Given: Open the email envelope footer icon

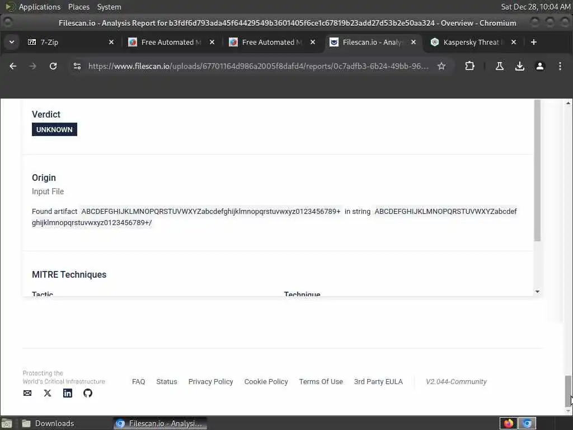Looking at the screenshot, I should pyautogui.click(x=27, y=393).
